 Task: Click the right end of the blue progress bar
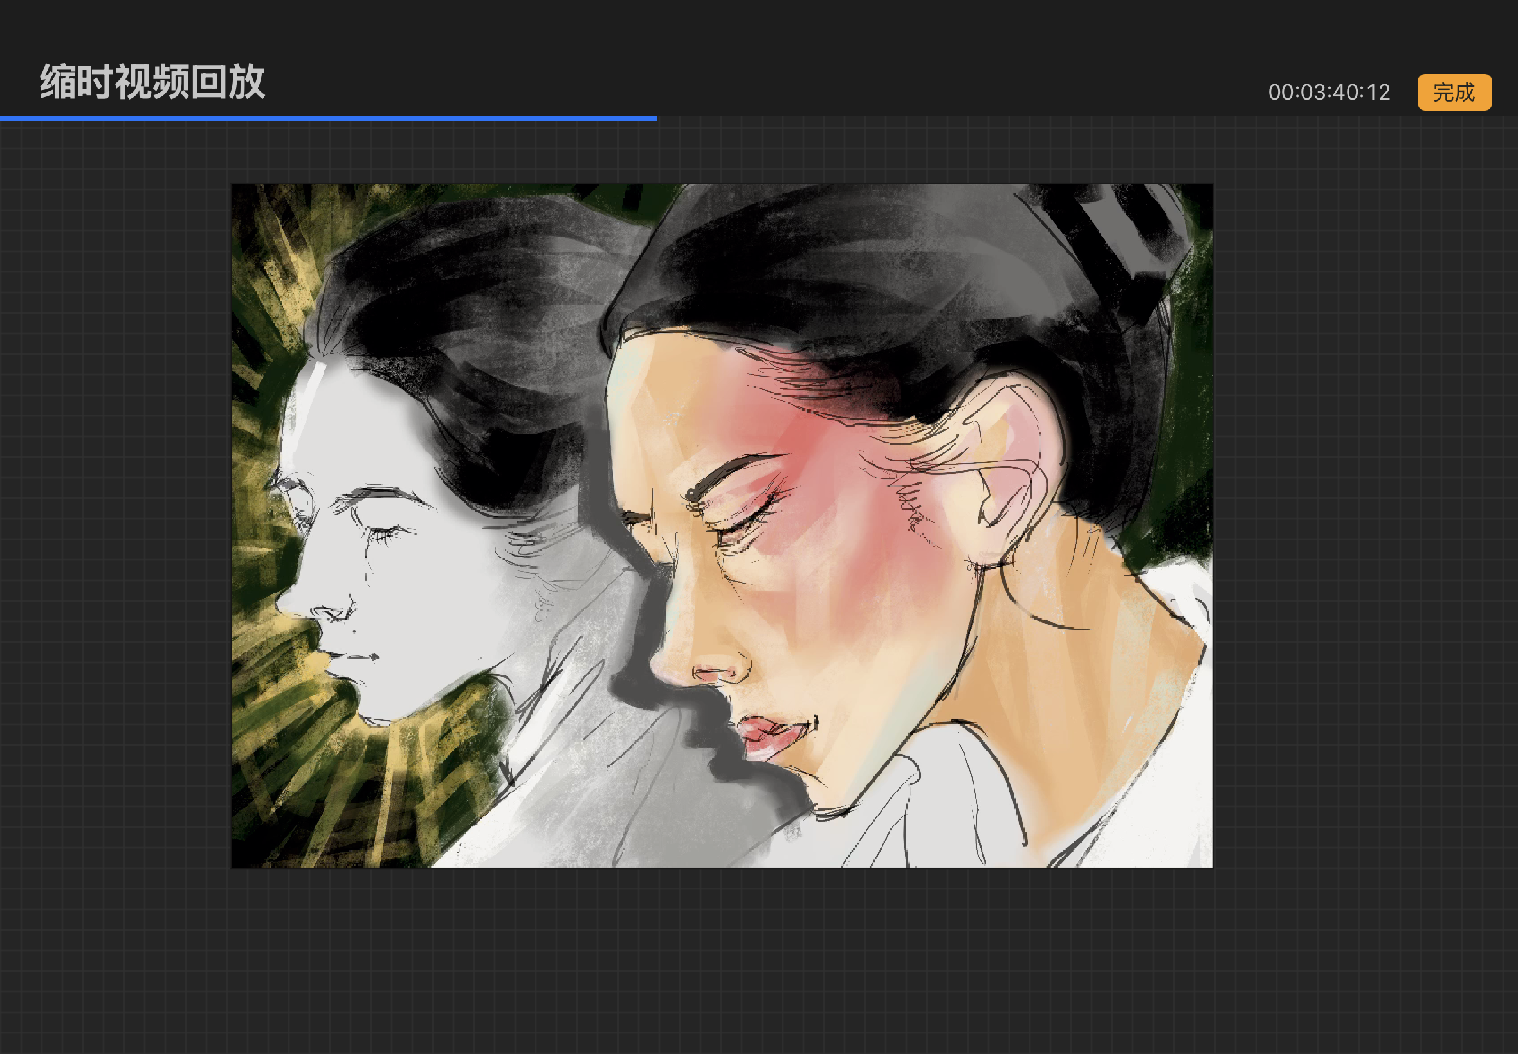pyautogui.click(x=654, y=118)
